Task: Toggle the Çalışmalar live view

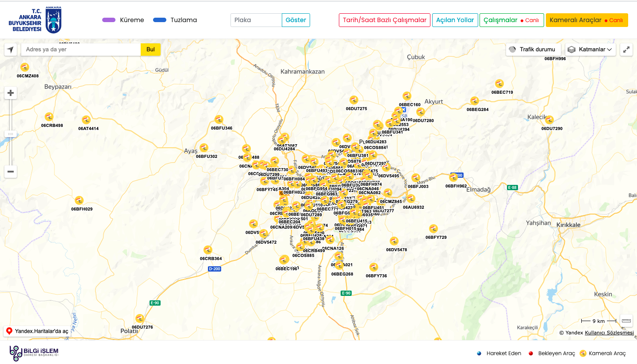Action: pos(511,20)
